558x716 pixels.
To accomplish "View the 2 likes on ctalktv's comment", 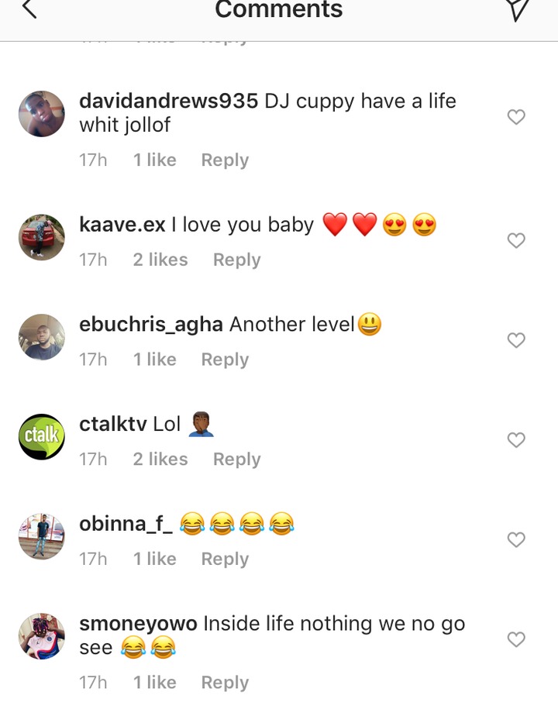I will (x=160, y=460).
